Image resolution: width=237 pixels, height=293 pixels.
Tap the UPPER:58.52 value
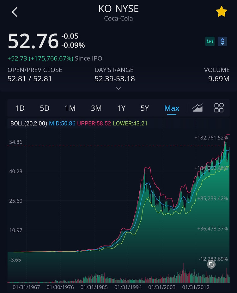point(94,124)
